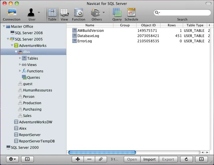Sort by the Name column header
The image size is (214, 165).
pos(90,25)
